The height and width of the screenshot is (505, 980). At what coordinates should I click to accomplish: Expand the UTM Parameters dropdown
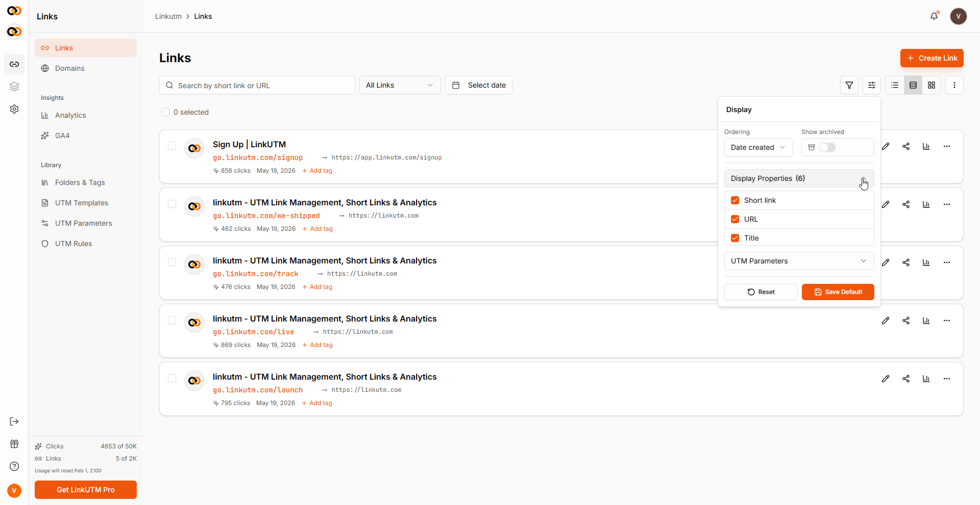click(x=799, y=261)
